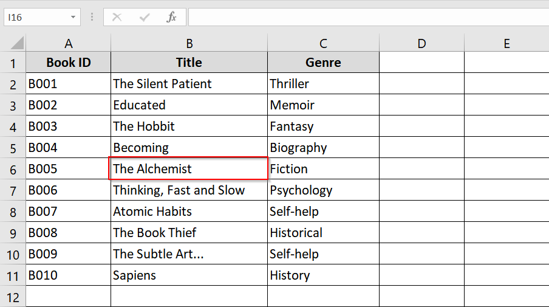Screen dimensions: 549x307
Task: Select cell containing B004
Action: tap(68, 148)
